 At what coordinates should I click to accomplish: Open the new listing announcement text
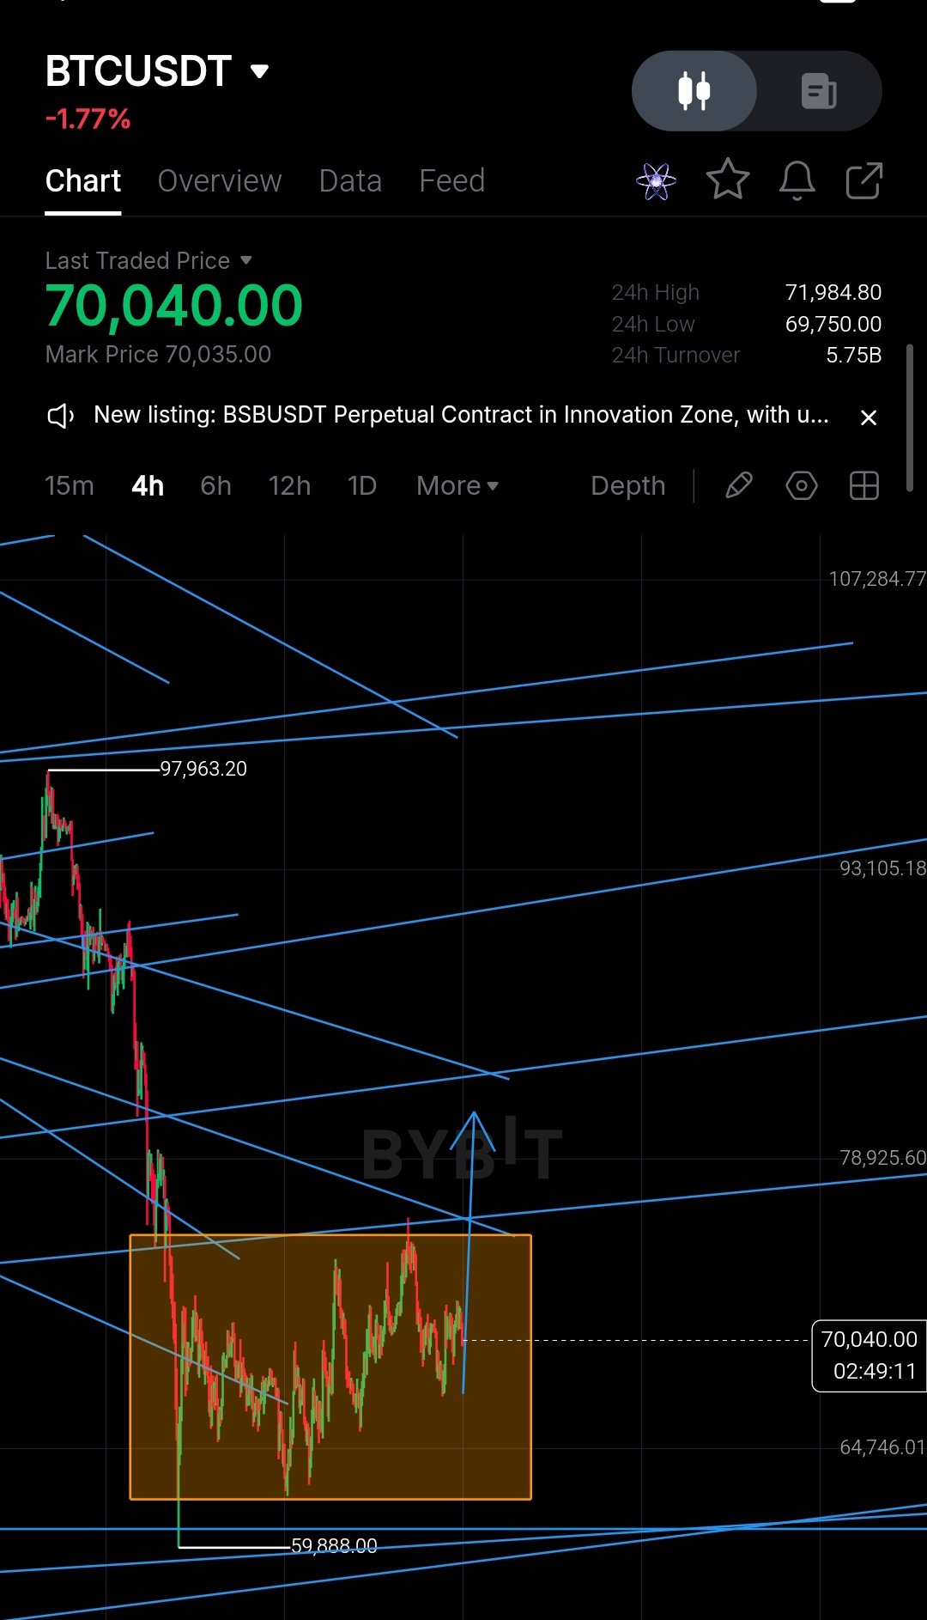[x=462, y=415]
